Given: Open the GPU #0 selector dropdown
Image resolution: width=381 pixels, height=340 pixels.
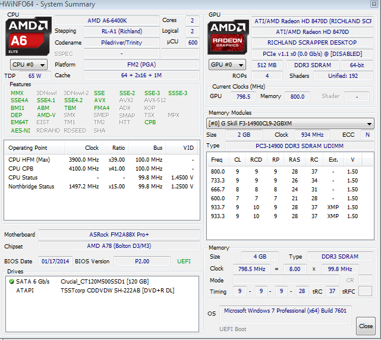Looking at the screenshot, I should point(227,65).
